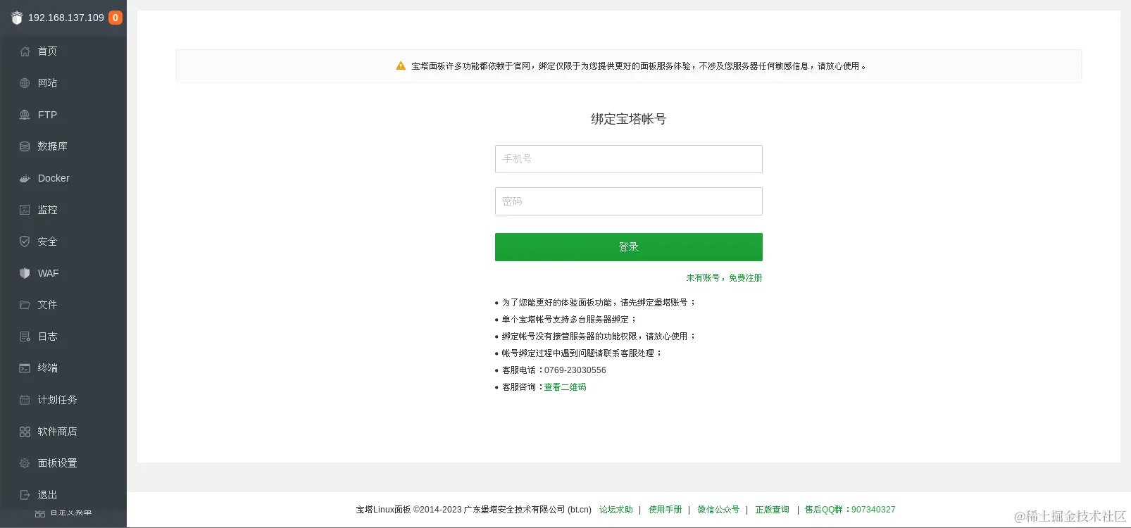
Task: Click the database icon beside 数据库
Action: pos(25,146)
